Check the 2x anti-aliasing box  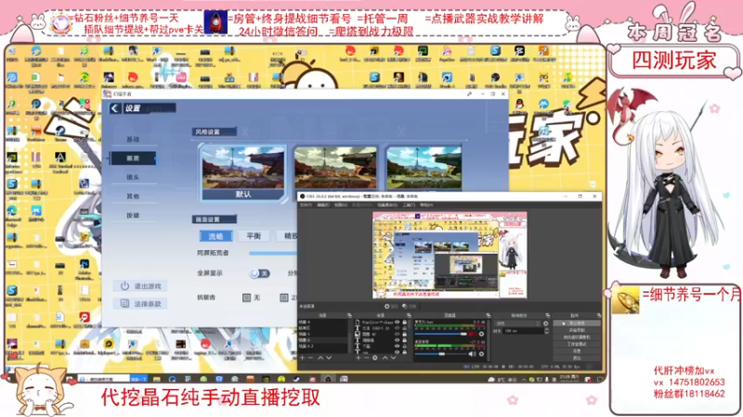[284, 297]
